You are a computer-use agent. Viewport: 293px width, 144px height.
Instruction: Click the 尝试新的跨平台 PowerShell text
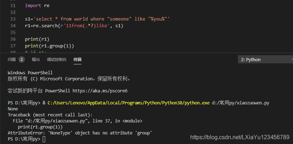tap(39, 91)
